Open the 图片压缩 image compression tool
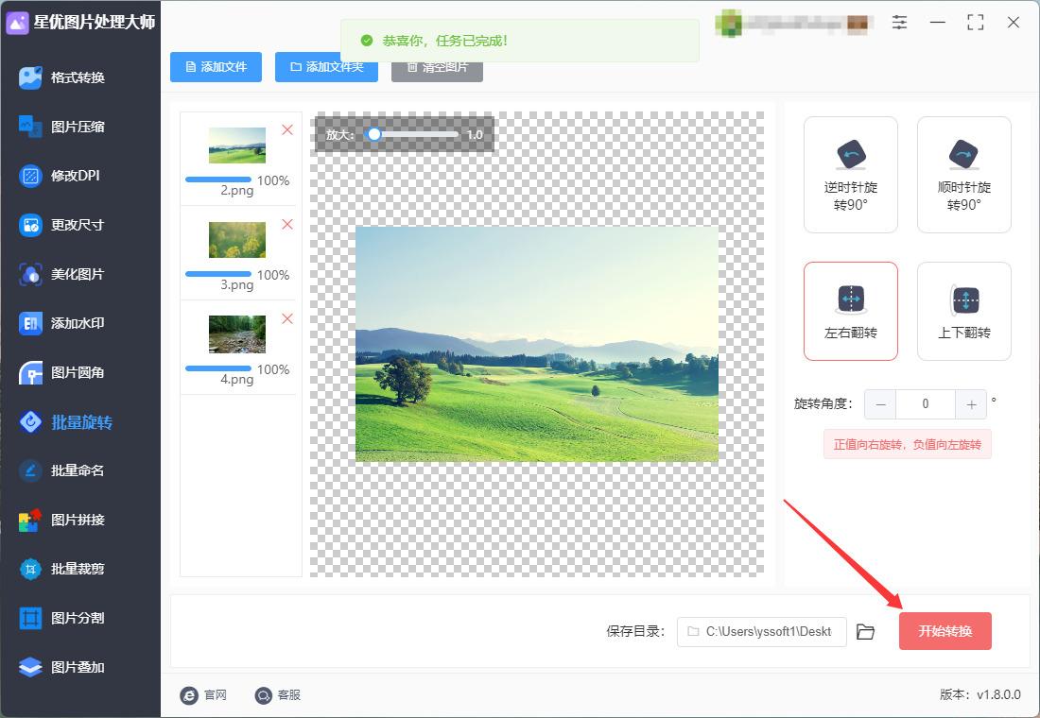1040x718 pixels. click(x=62, y=127)
